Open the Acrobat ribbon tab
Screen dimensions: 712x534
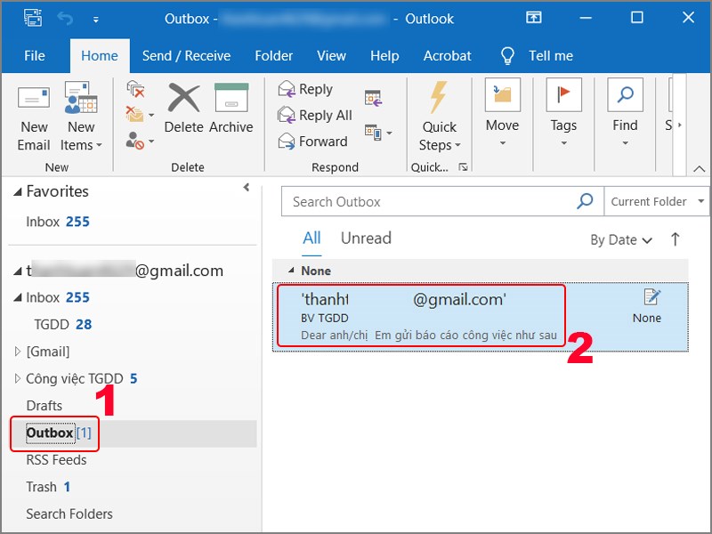tap(447, 55)
